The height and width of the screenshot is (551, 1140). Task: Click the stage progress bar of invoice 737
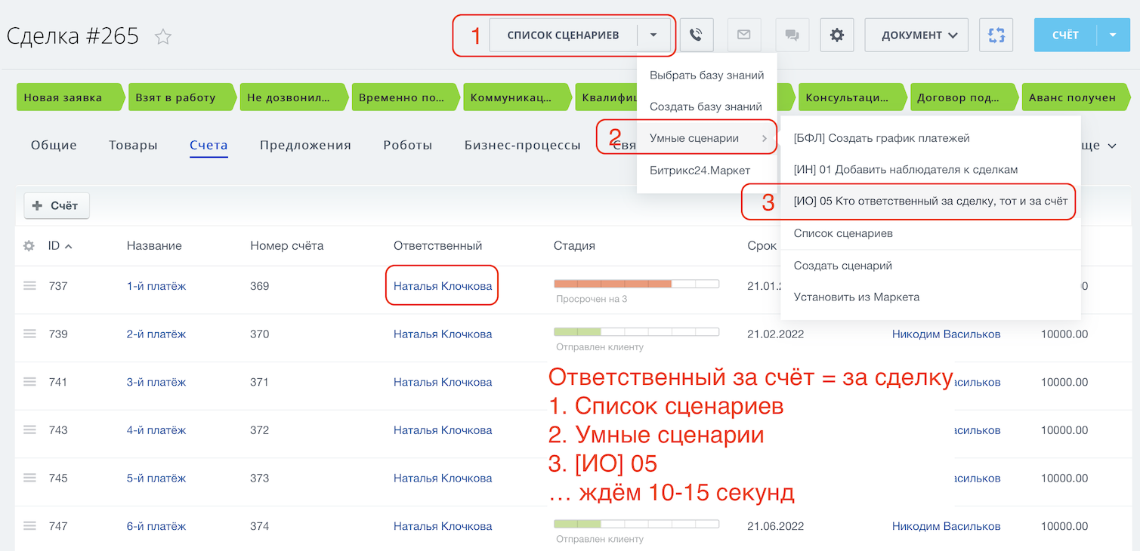click(x=636, y=284)
